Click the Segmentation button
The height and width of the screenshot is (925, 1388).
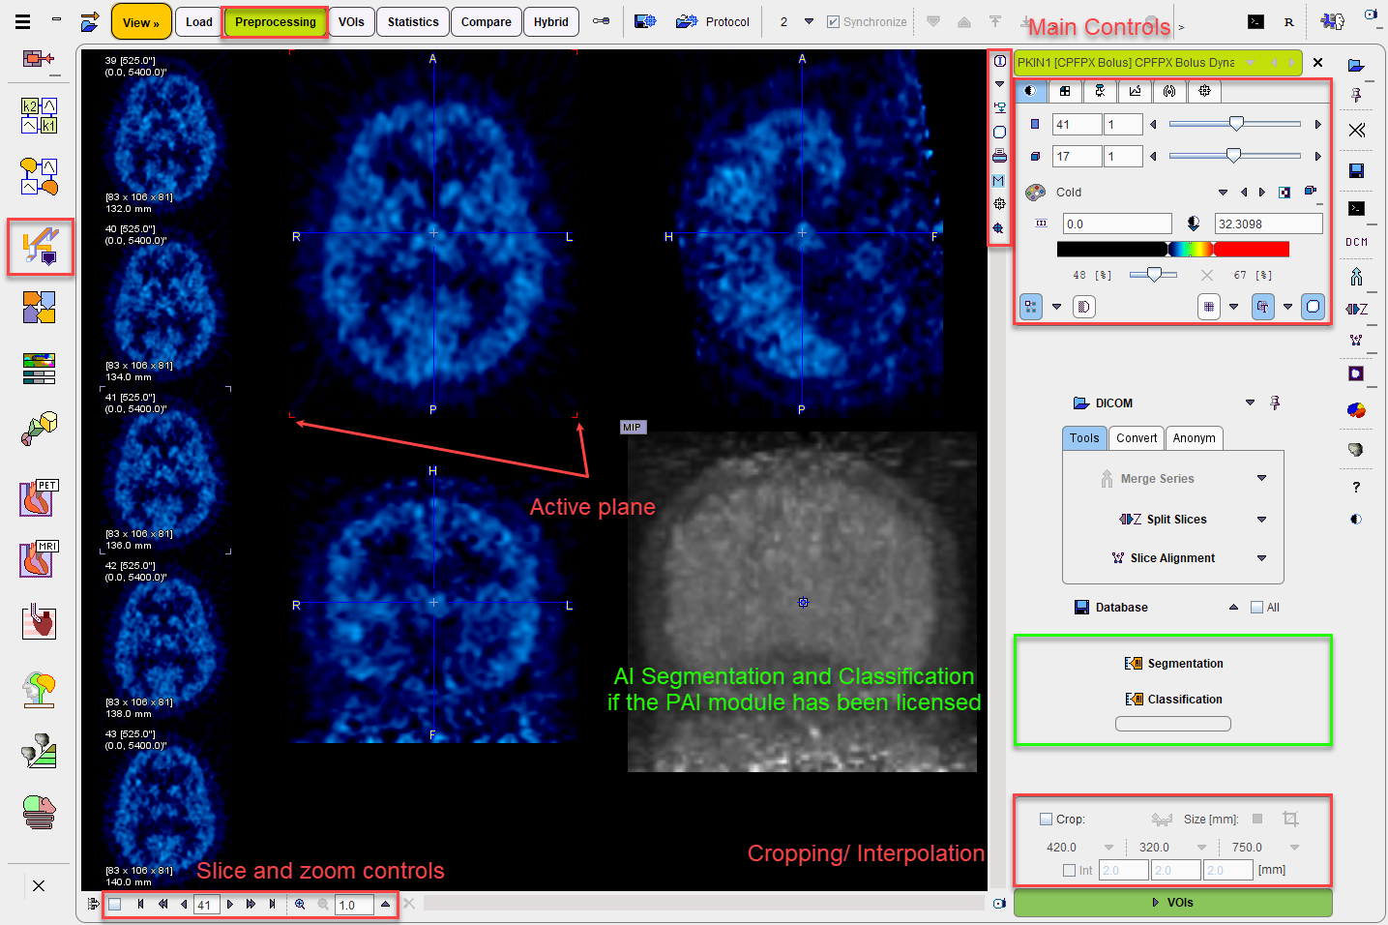[1173, 663]
